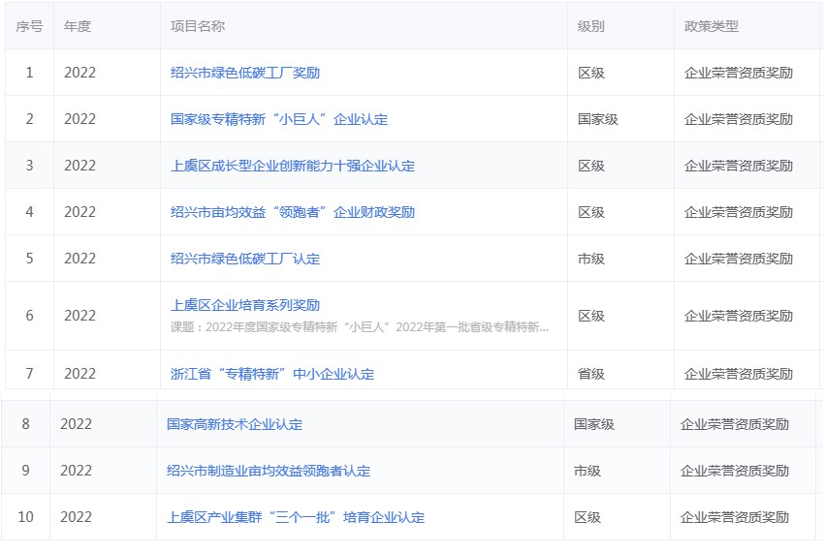Select the 绍兴市绿色低碳工厂认定 project link

pos(244,259)
